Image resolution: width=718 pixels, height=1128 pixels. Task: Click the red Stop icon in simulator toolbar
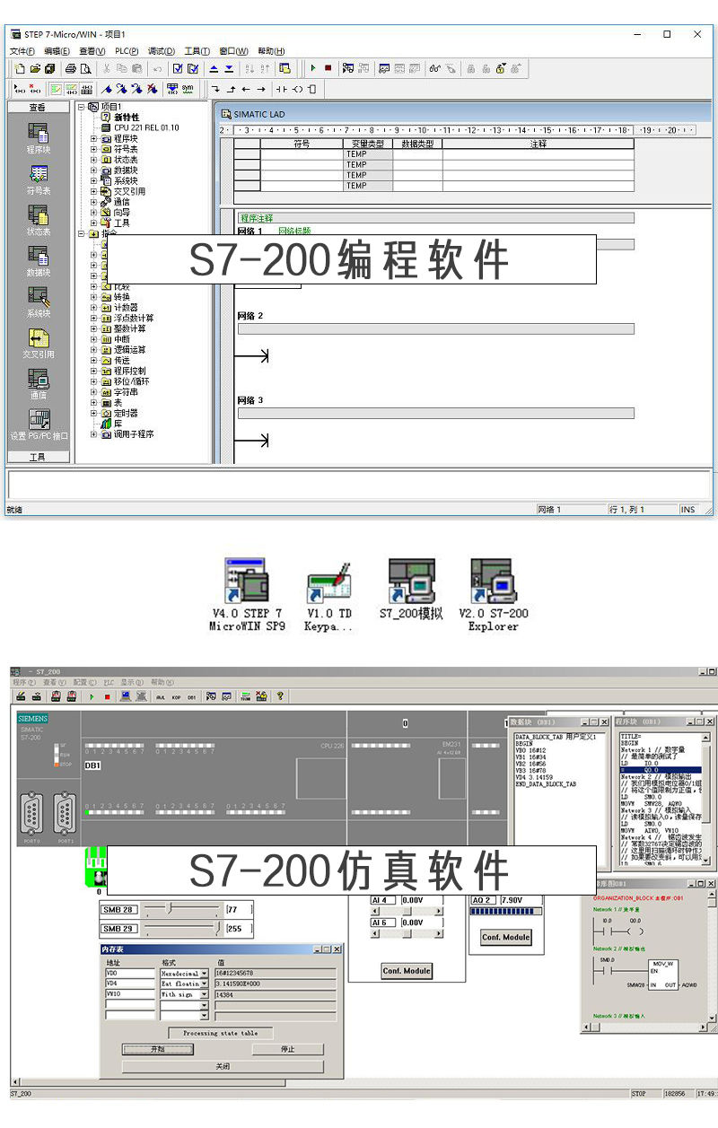[x=107, y=695]
